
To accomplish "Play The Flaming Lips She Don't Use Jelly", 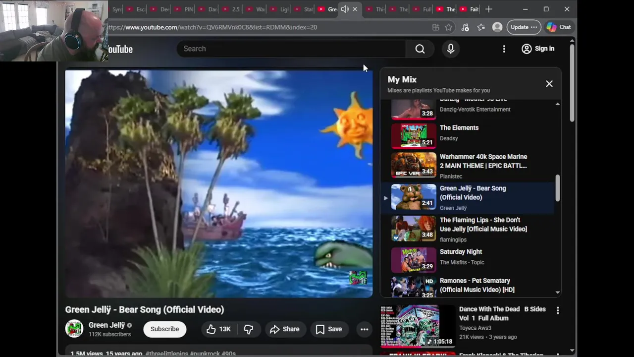I will (x=468, y=229).
